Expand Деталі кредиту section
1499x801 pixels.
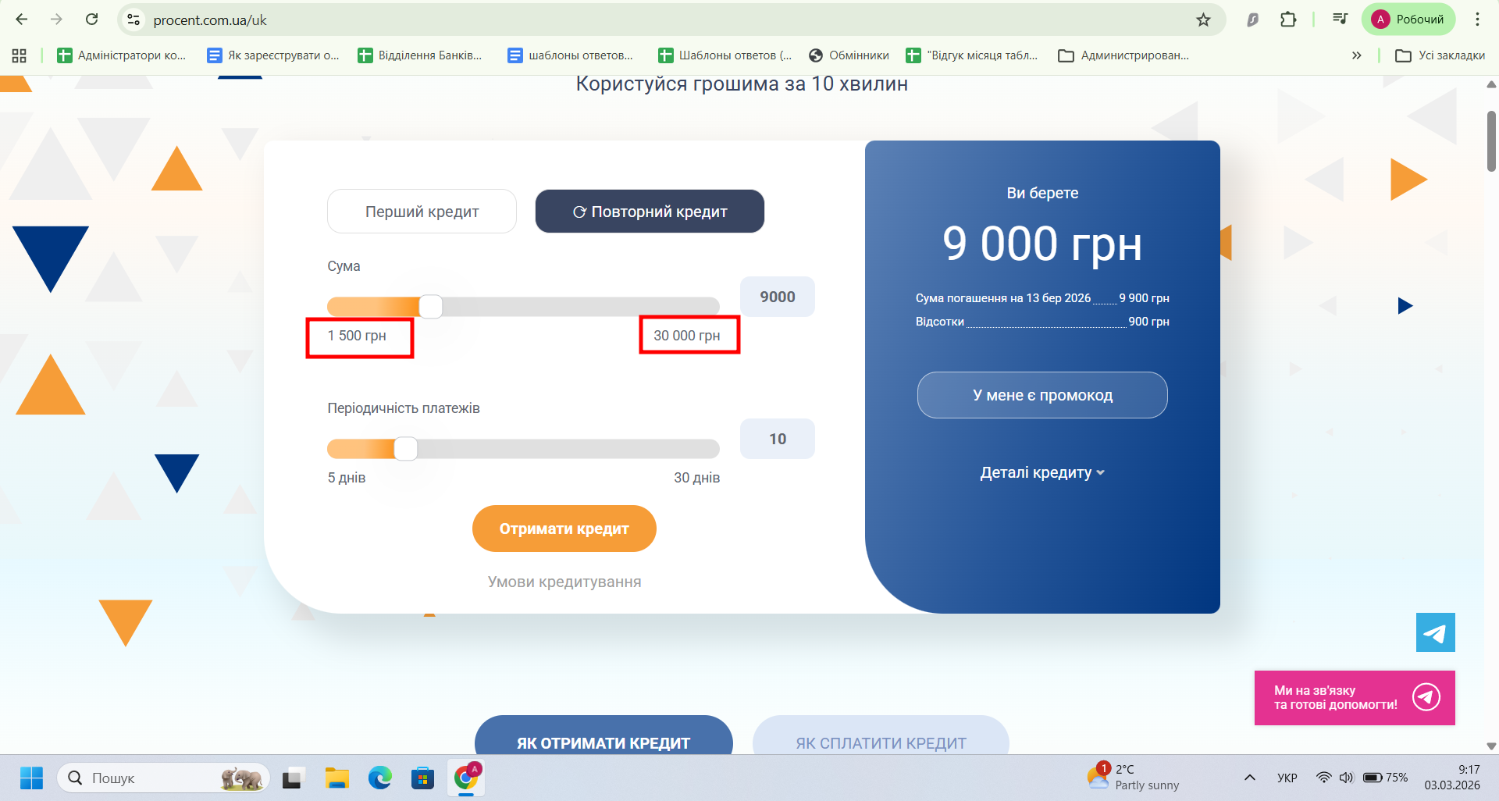click(x=1042, y=472)
